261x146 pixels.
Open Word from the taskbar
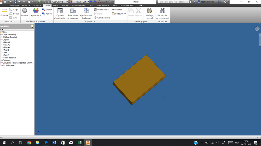(54, 143)
